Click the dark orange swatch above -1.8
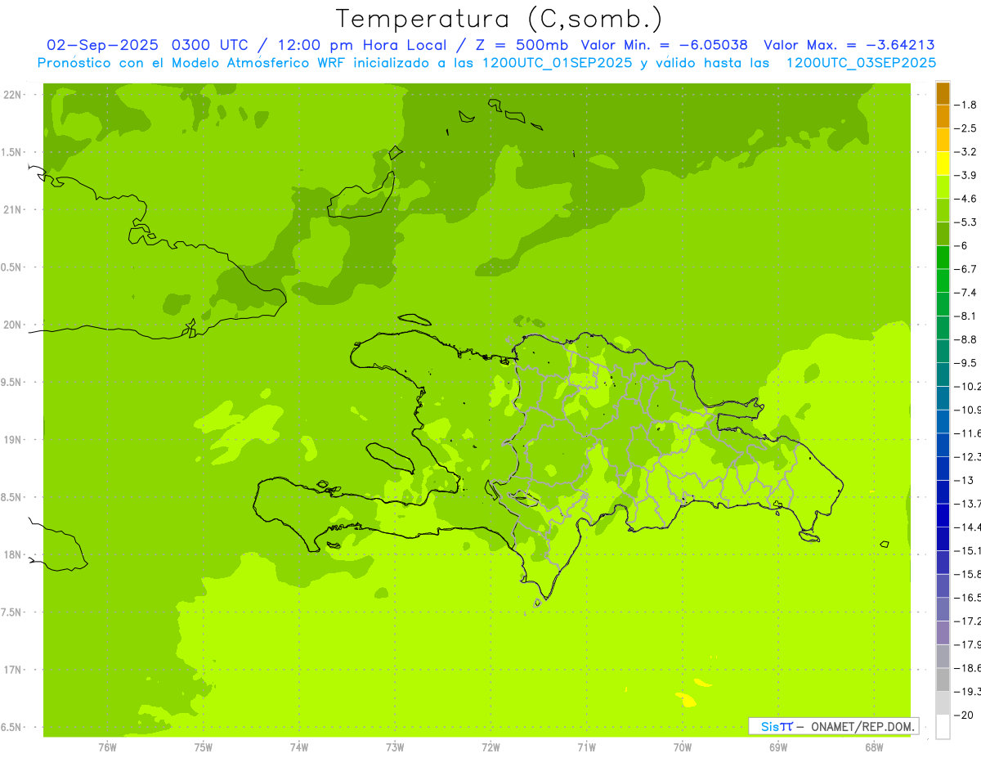The width and height of the screenshot is (981, 758). pyautogui.click(x=943, y=93)
